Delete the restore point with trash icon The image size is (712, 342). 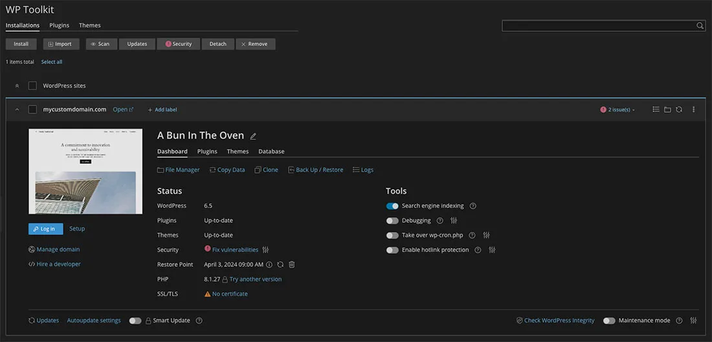(x=292, y=264)
